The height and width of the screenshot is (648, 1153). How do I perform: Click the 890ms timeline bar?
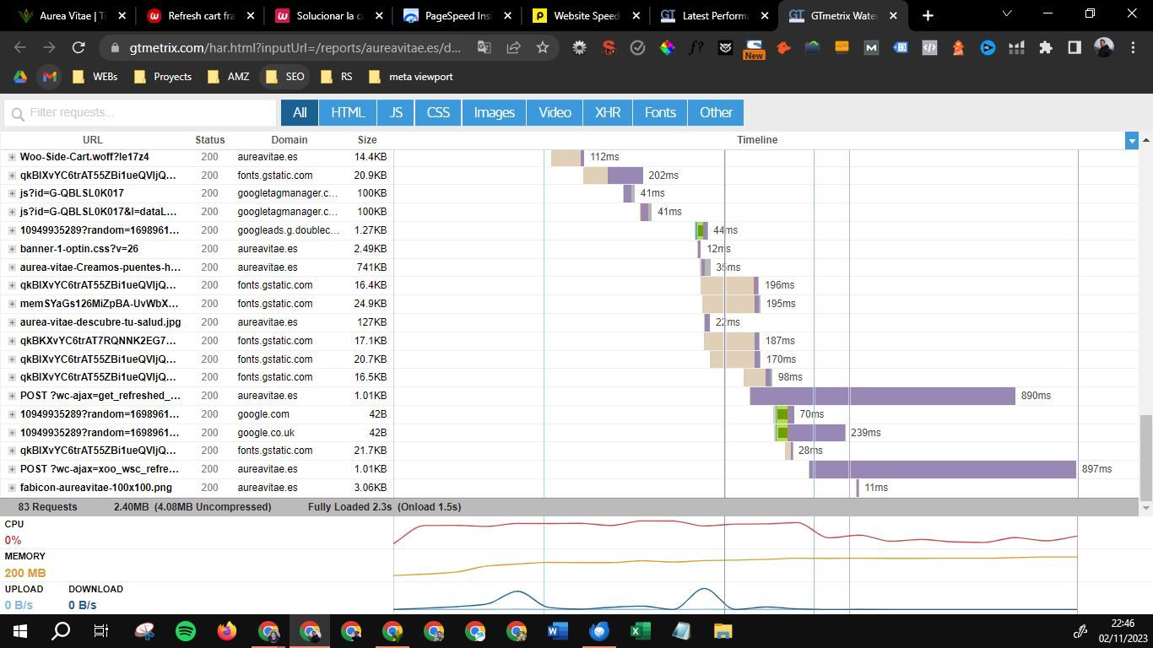(882, 396)
